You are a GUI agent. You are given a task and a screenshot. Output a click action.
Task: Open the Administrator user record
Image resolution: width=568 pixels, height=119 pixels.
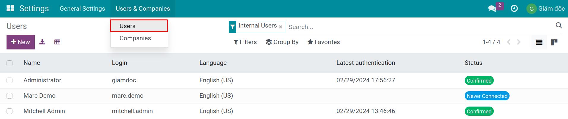[x=42, y=80]
